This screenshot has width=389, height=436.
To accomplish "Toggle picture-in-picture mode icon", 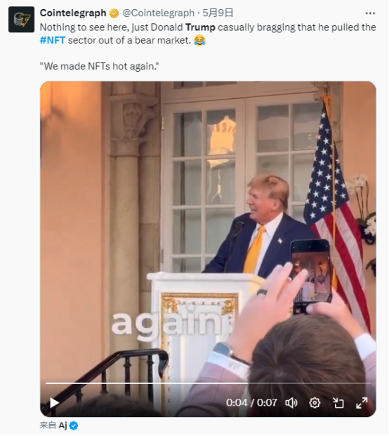I will 338,402.
